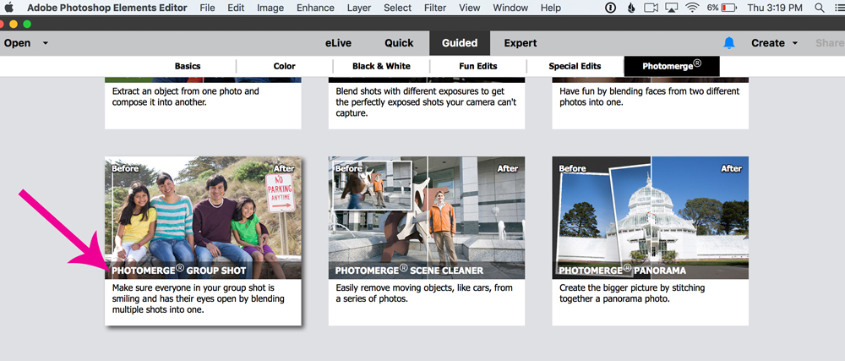Open the AirPlay display icon
The image size is (845, 361).
click(x=671, y=8)
